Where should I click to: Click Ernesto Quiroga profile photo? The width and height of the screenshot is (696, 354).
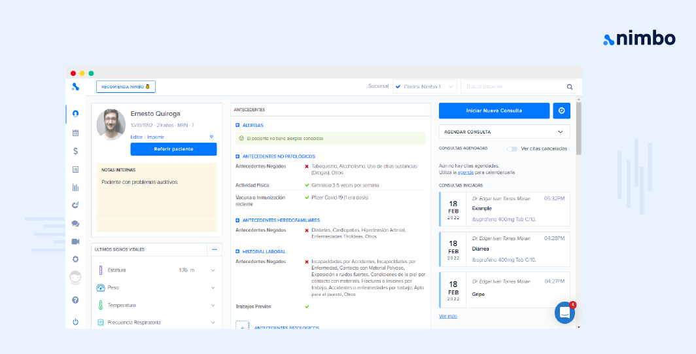(111, 124)
